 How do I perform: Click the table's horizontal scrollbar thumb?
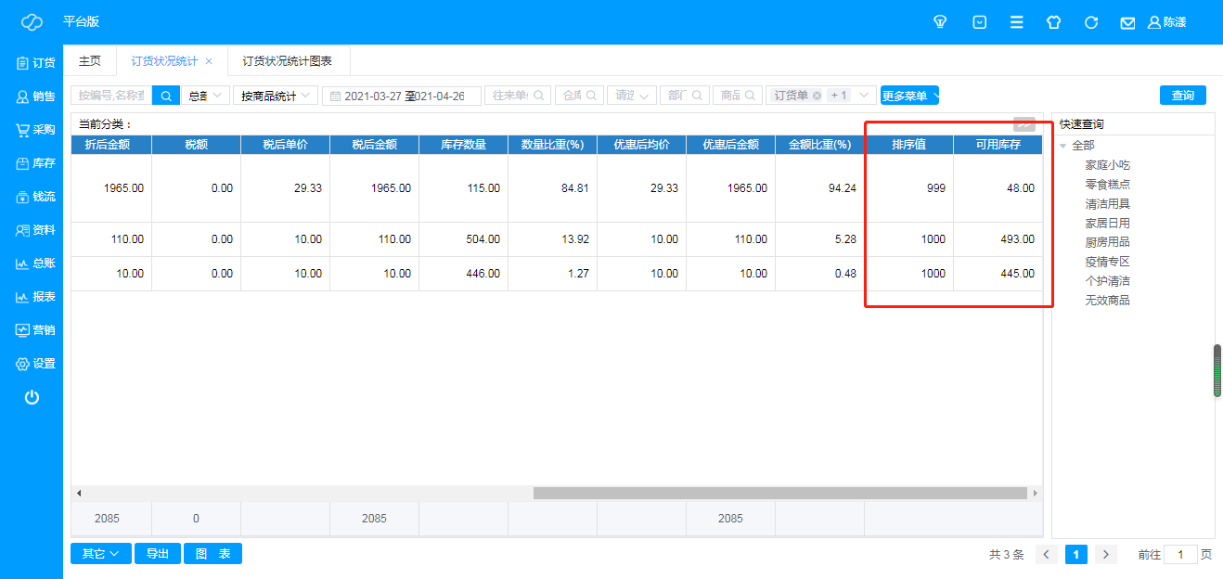click(779, 494)
